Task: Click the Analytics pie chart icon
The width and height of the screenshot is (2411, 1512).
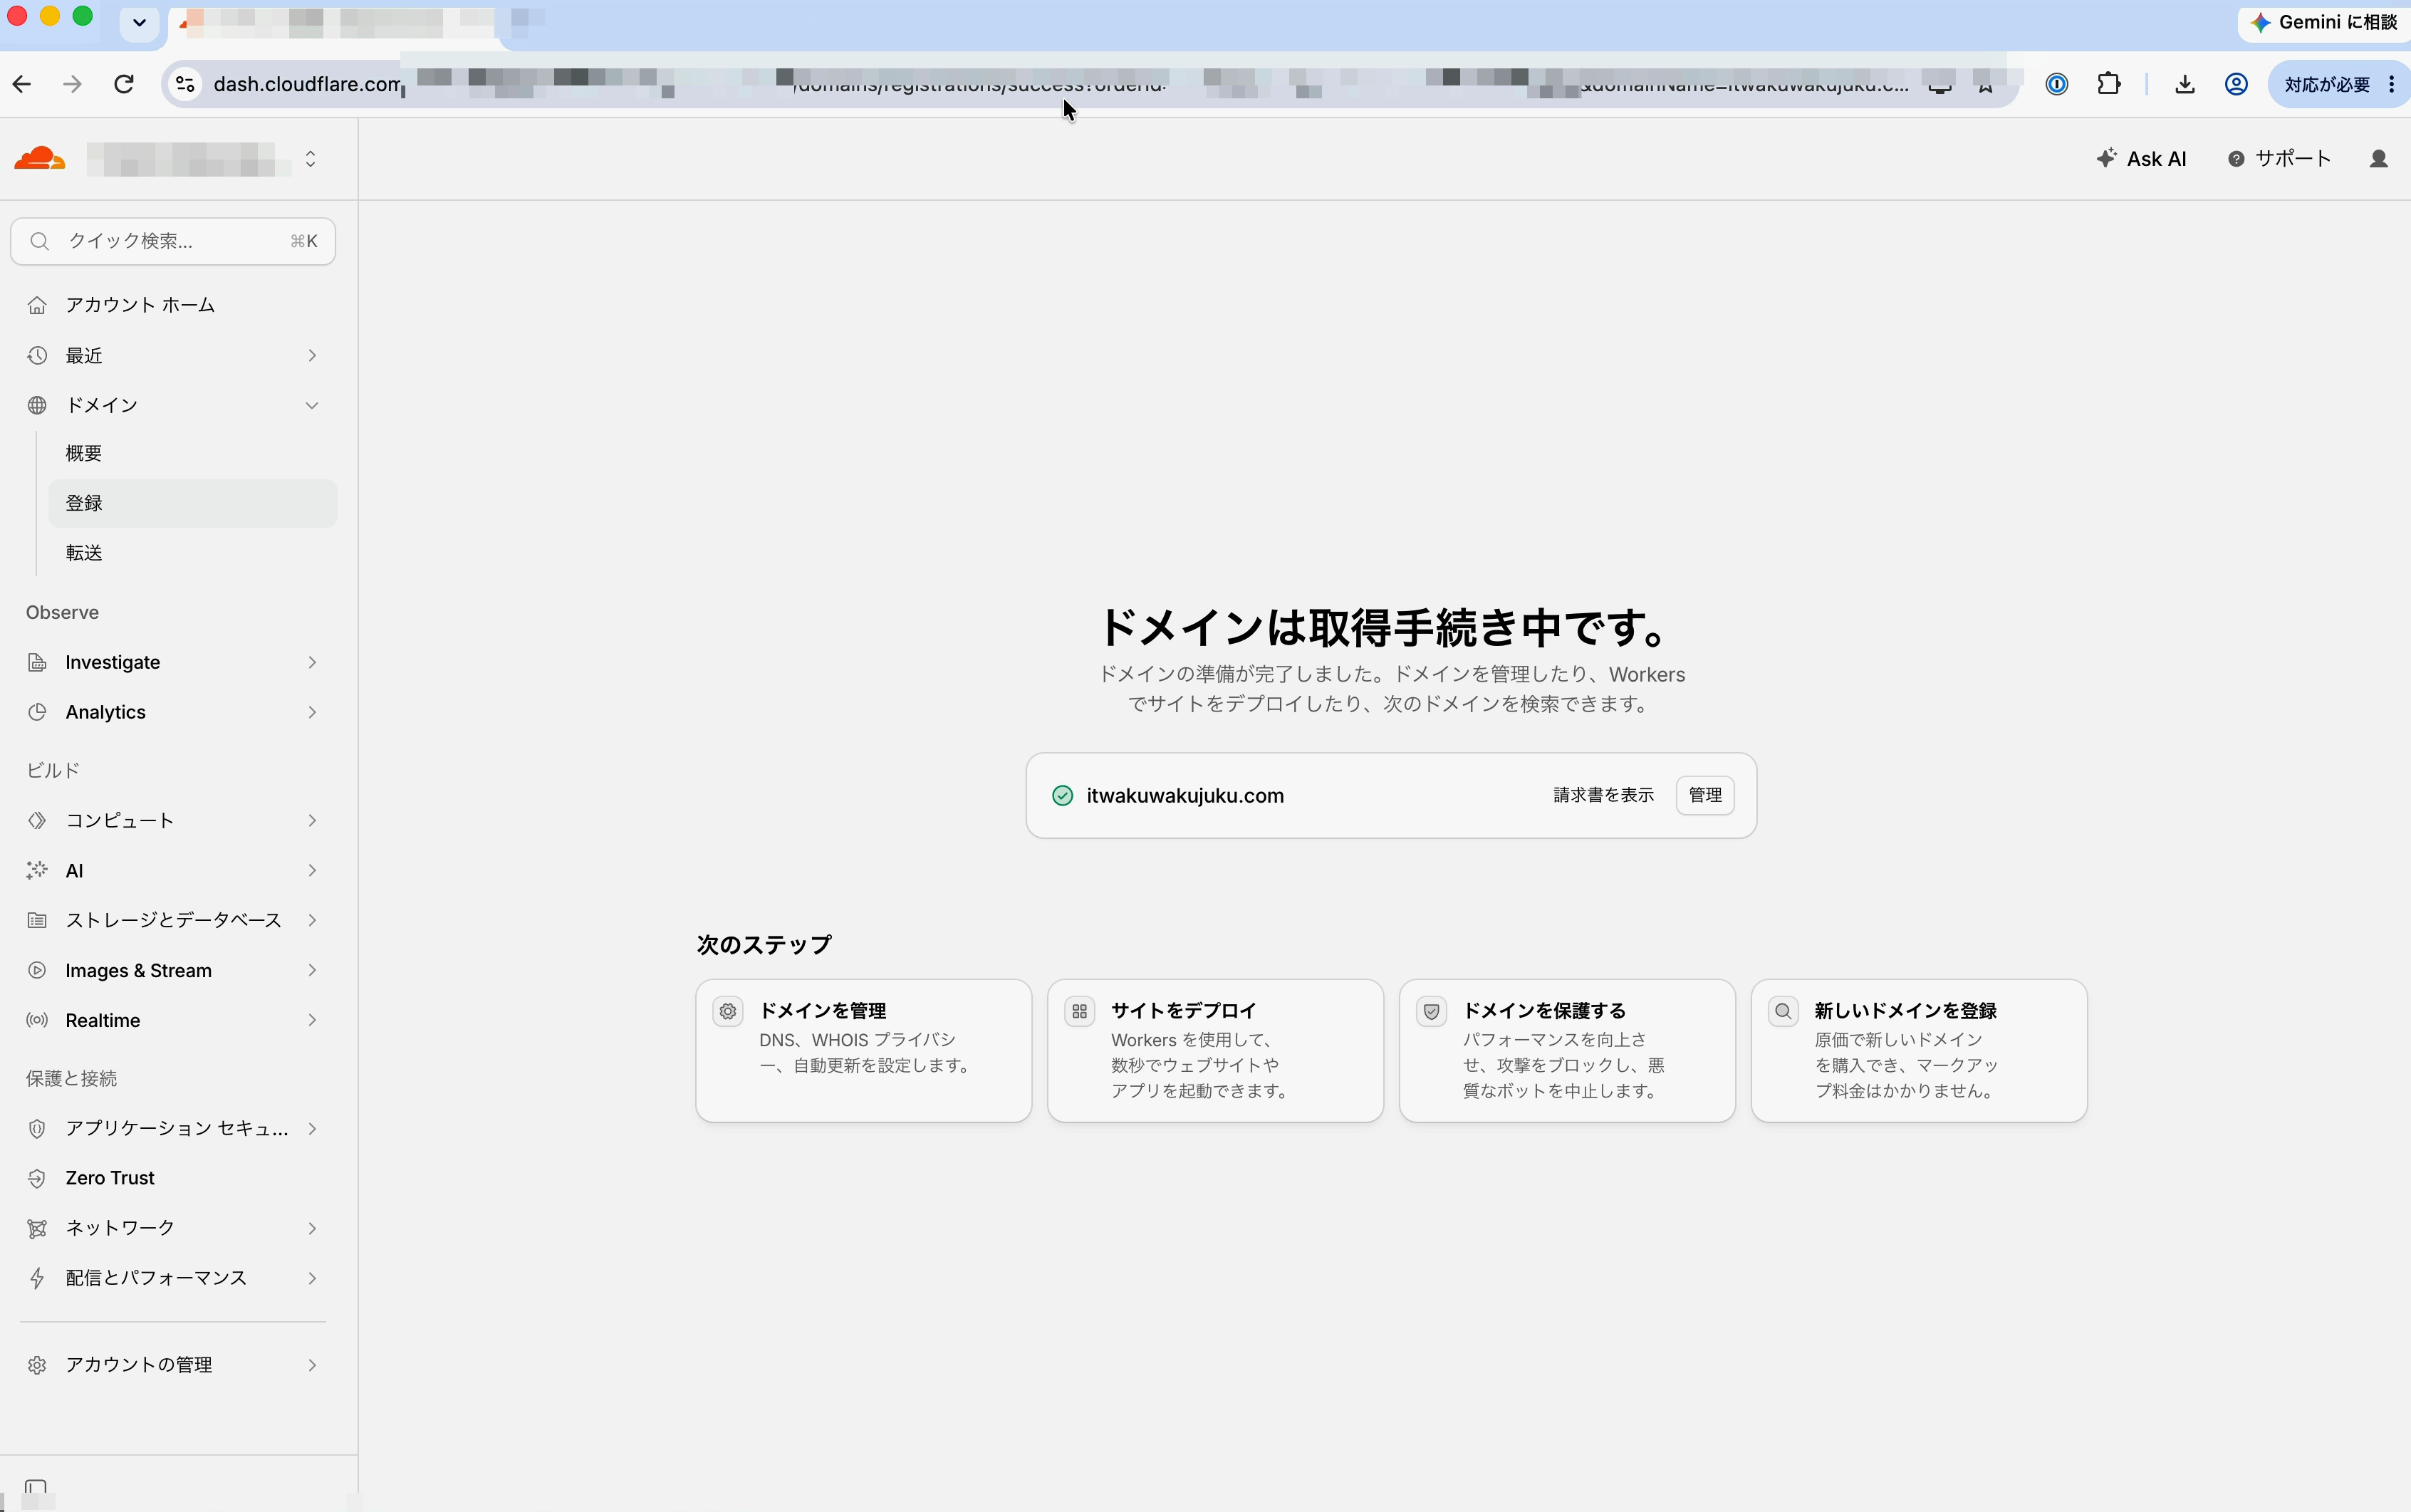Action: [37, 712]
